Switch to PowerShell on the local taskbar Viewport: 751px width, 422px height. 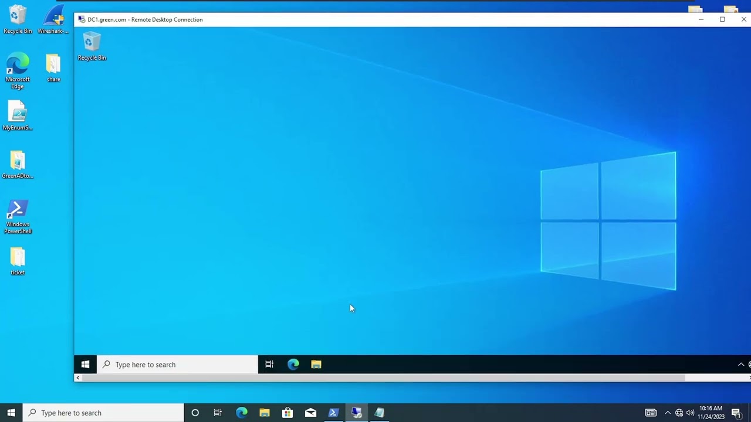click(333, 413)
